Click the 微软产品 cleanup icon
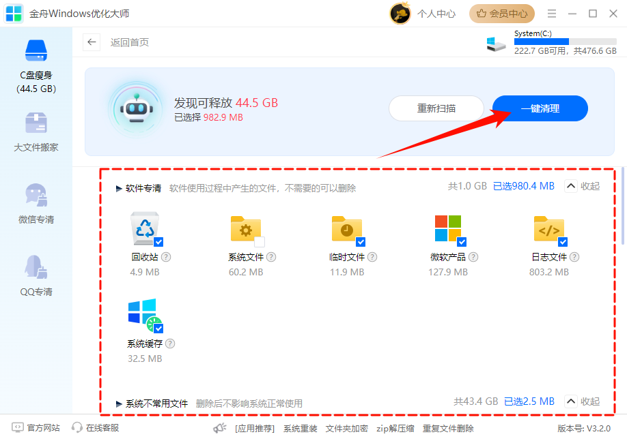This screenshot has width=627, height=441. [x=447, y=228]
